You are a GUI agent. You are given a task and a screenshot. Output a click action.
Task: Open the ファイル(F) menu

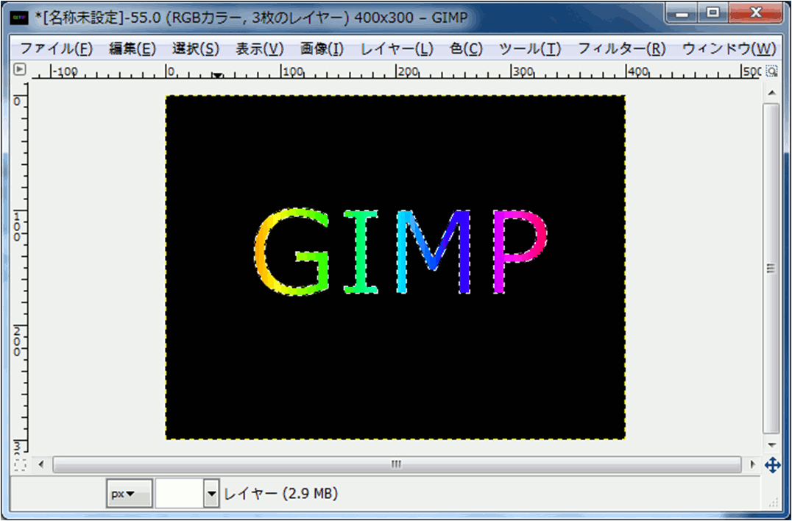[56, 49]
